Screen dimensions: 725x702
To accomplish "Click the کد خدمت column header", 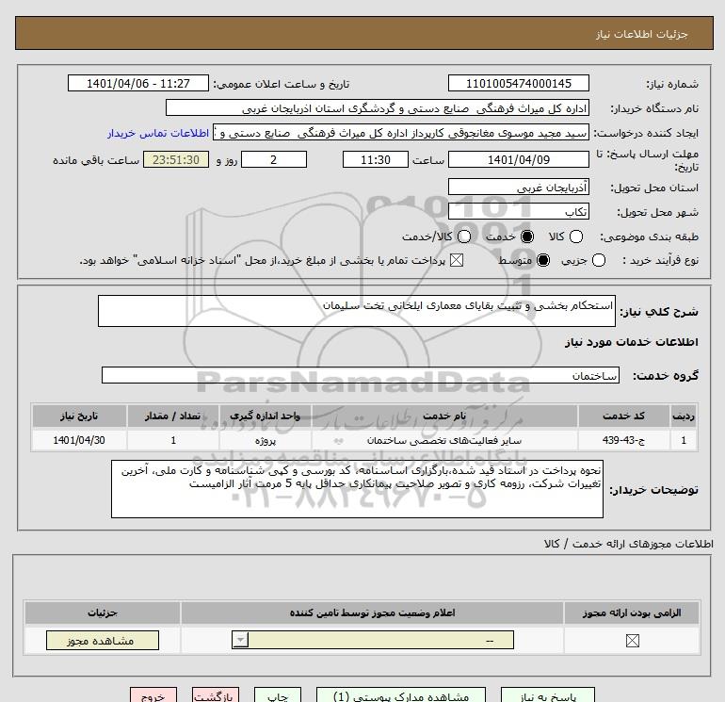I will 623,416.
